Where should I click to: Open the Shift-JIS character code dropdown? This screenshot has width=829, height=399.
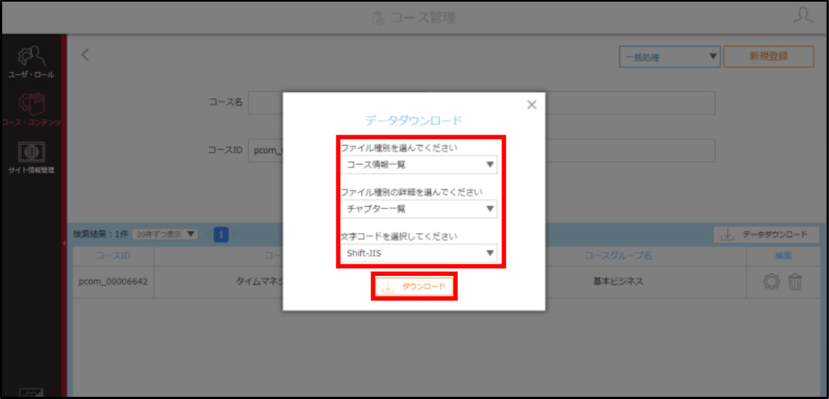click(x=419, y=253)
